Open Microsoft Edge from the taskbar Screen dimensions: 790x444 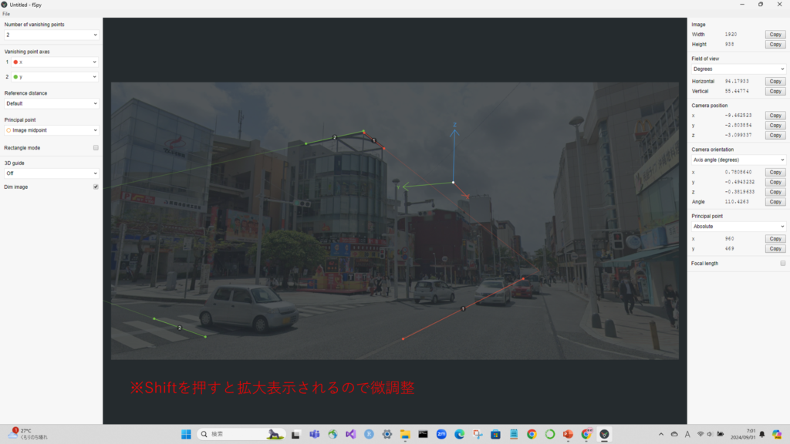point(459,434)
